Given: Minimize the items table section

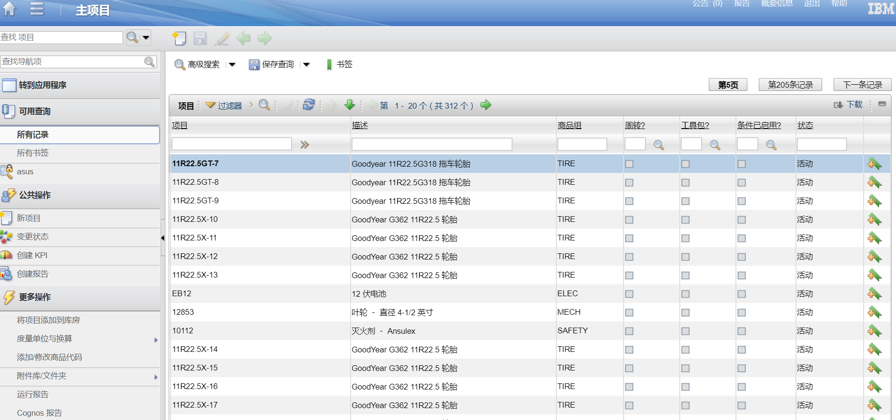Looking at the screenshot, I should [x=882, y=104].
